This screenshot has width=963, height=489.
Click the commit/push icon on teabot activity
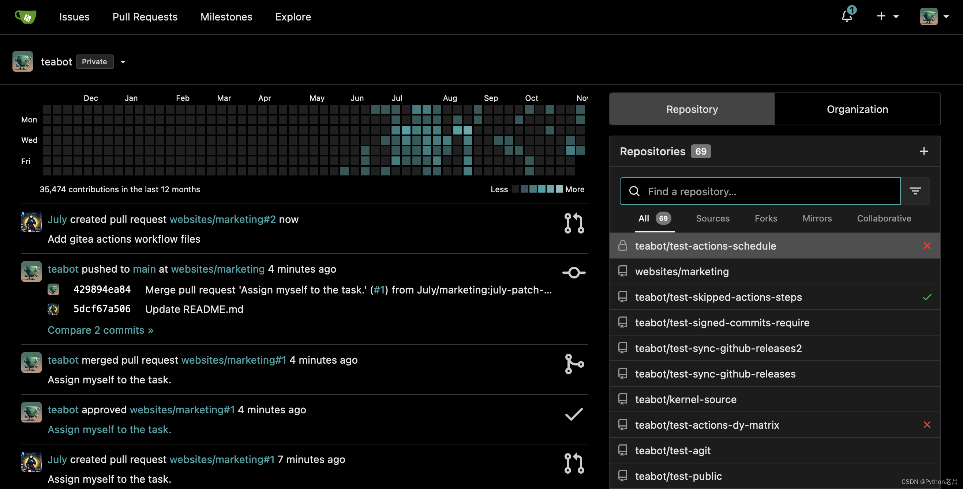pos(572,271)
